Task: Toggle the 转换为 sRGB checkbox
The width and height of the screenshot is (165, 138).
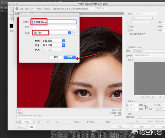Action: pyautogui.click(x=128, y=47)
